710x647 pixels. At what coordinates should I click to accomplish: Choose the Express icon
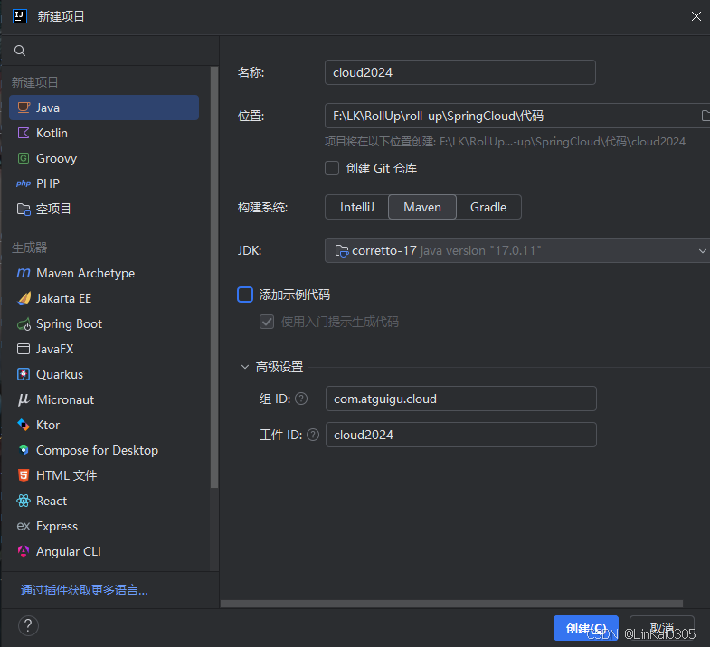pyautogui.click(x=24, y=526)
